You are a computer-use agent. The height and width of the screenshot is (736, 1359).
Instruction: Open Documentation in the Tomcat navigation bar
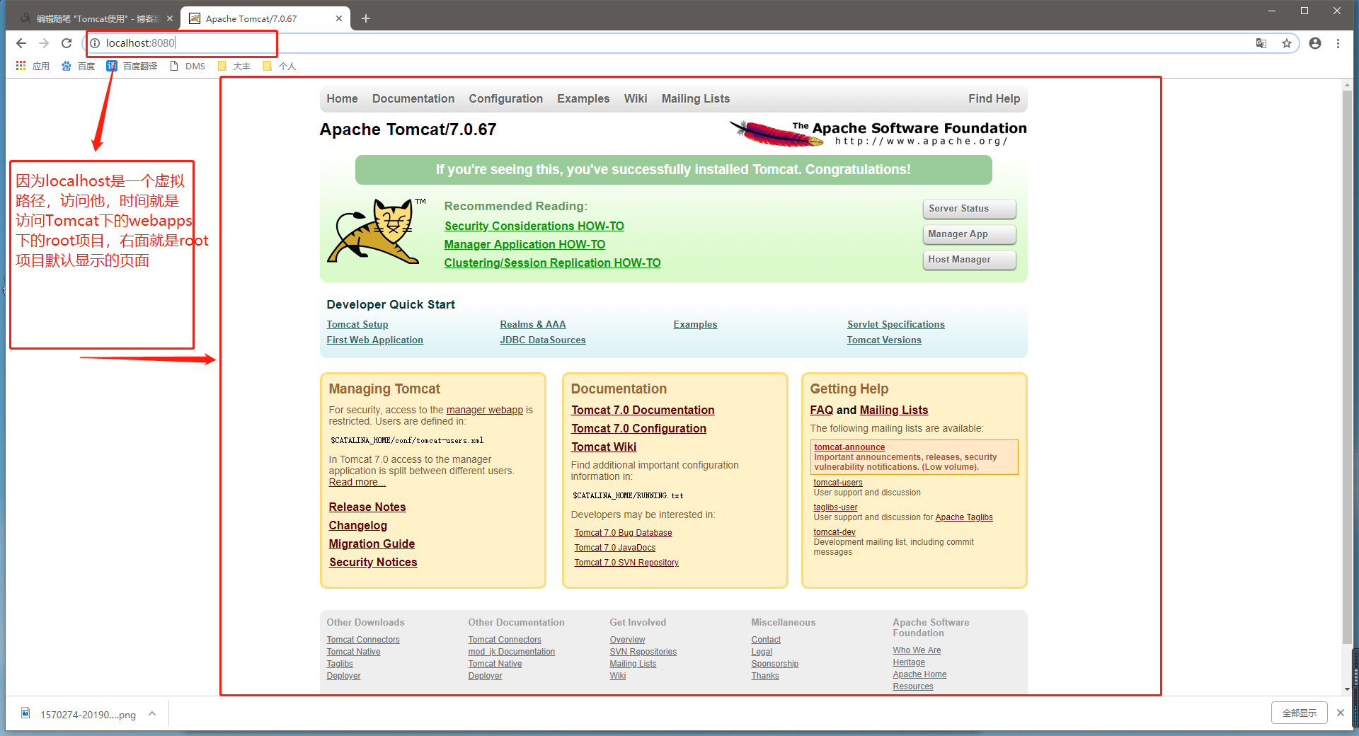click(413, 99)
